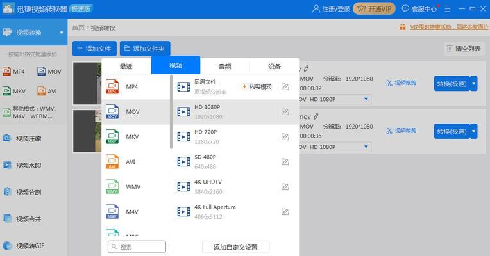Click the 开通VIP button
This screenshot has width=490, height=256.
pos(375,9)
